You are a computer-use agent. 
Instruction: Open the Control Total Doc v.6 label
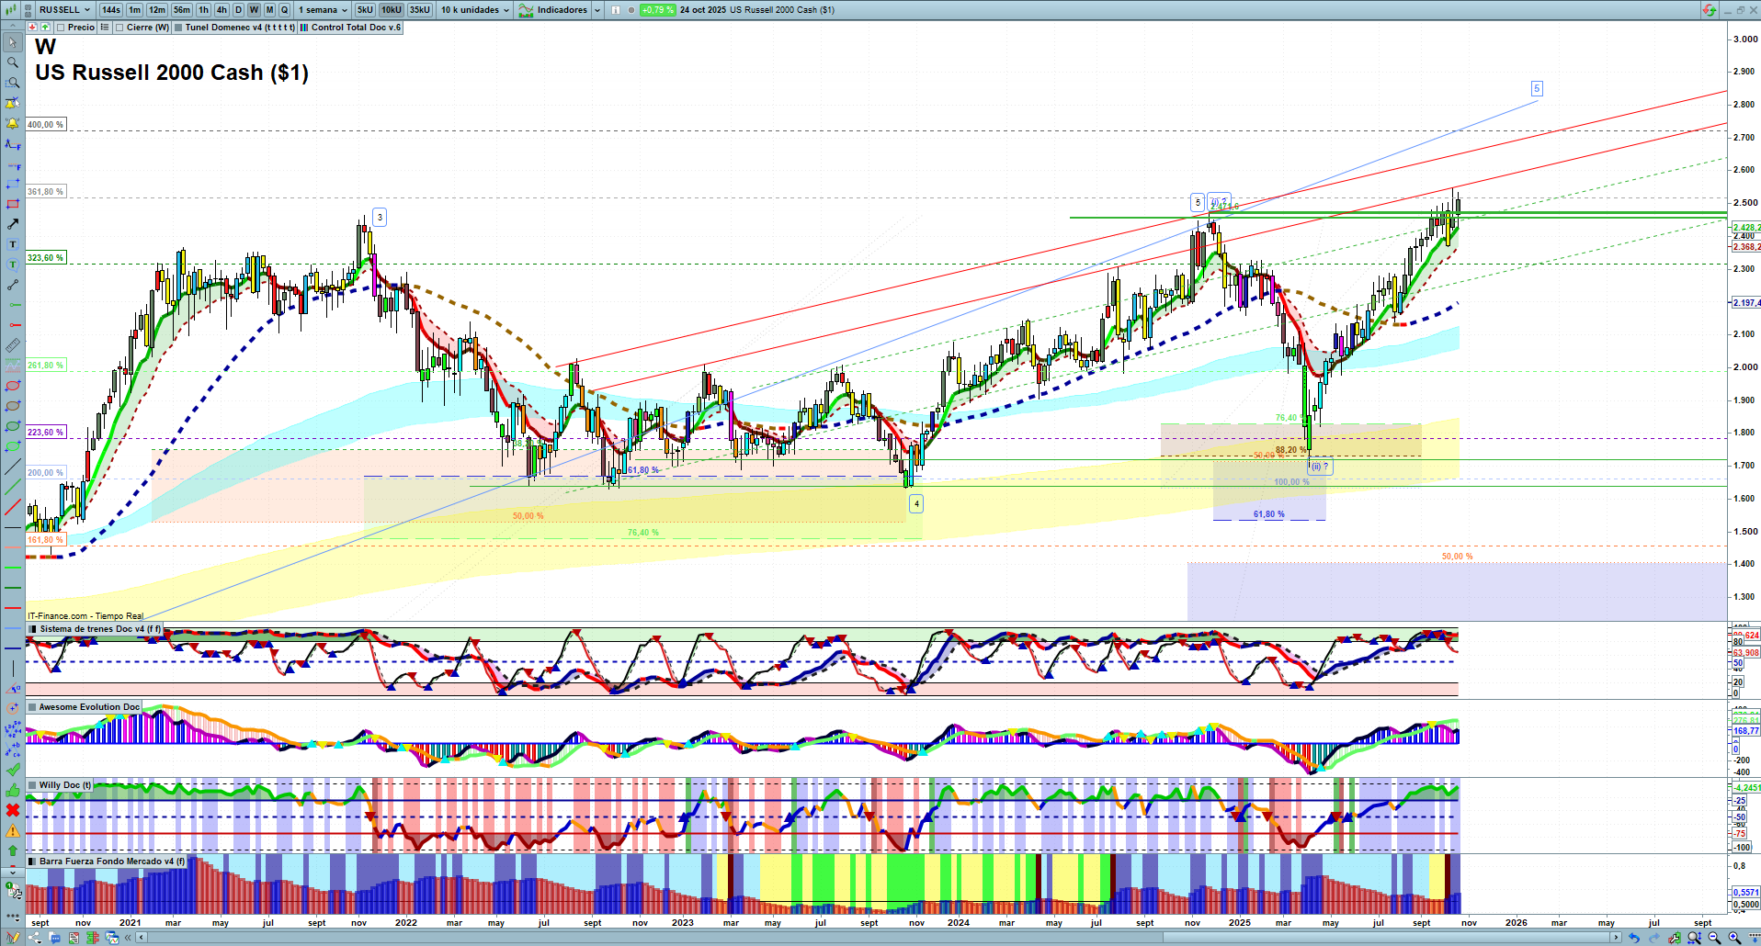tap(356, 28)
